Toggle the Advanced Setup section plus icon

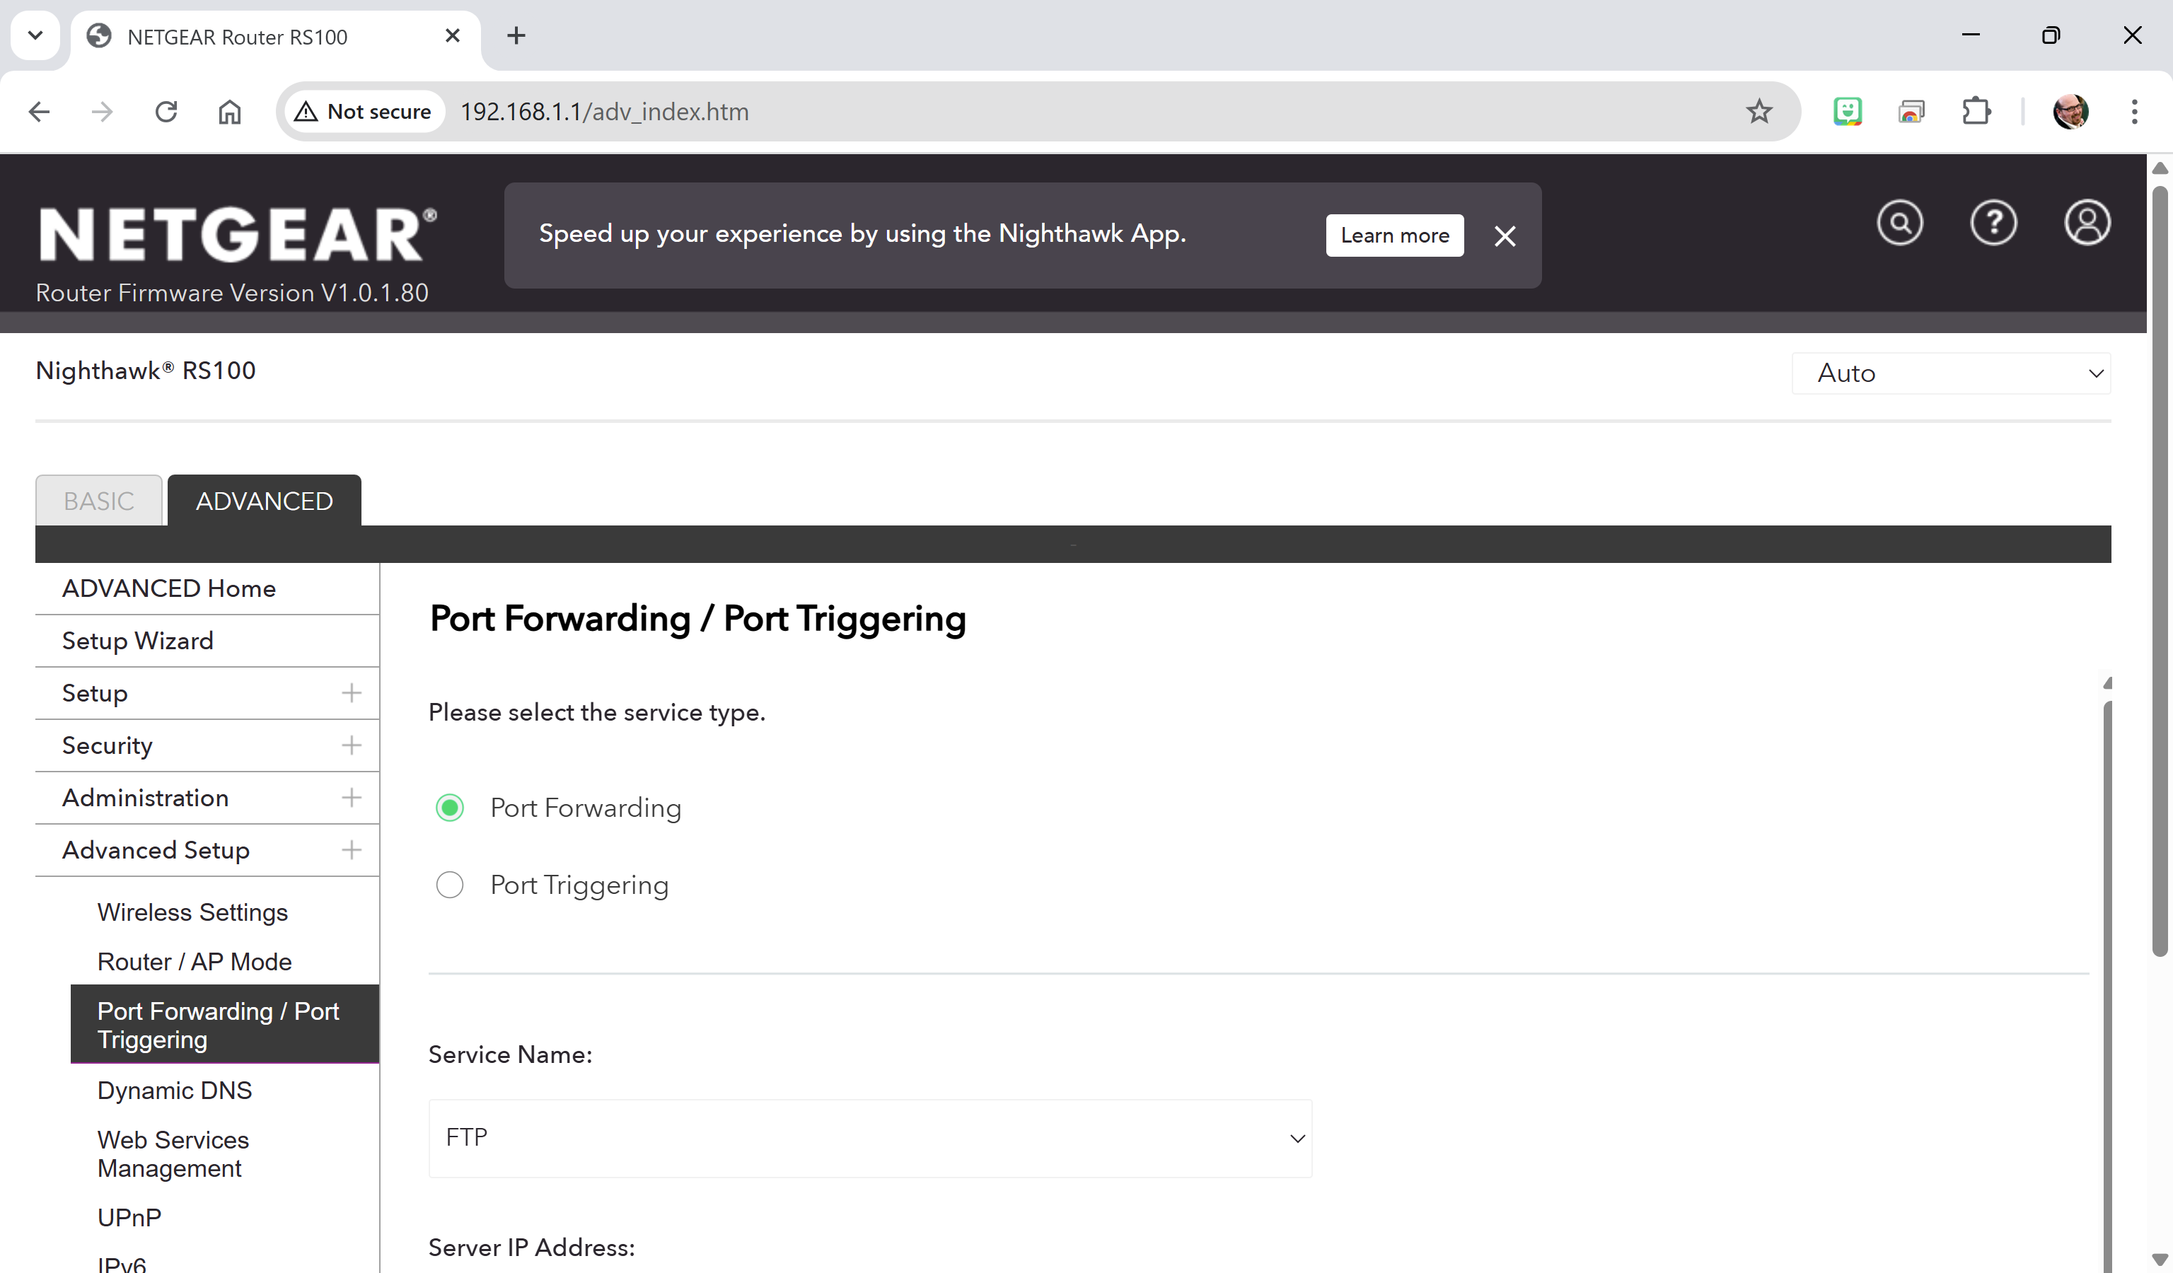(x=351, y=850)
